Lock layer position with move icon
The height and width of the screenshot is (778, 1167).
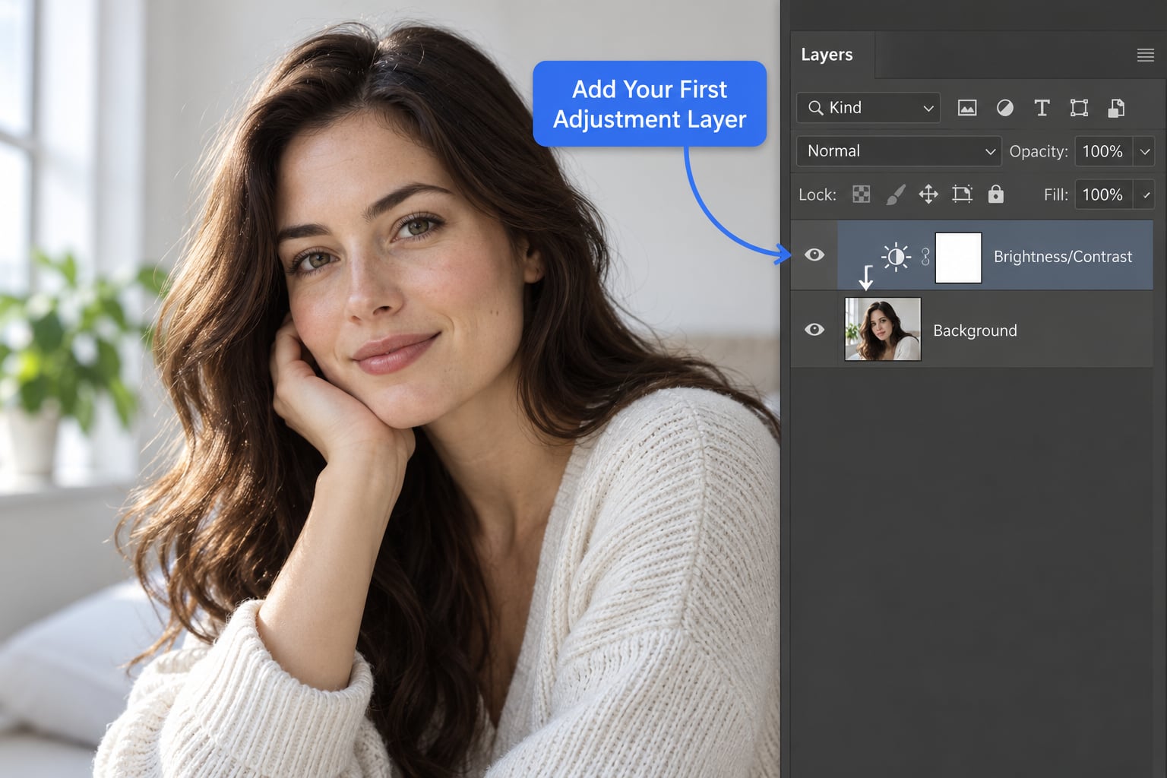[928, 194]
